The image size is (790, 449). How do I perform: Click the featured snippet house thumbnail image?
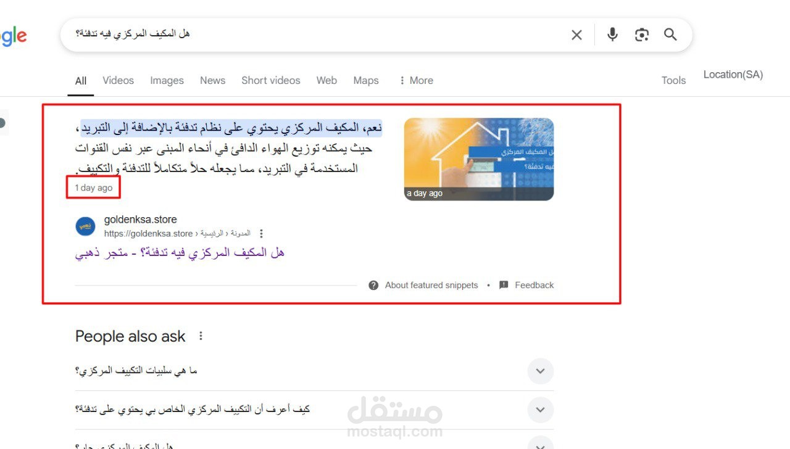click(x=479, y=159)
